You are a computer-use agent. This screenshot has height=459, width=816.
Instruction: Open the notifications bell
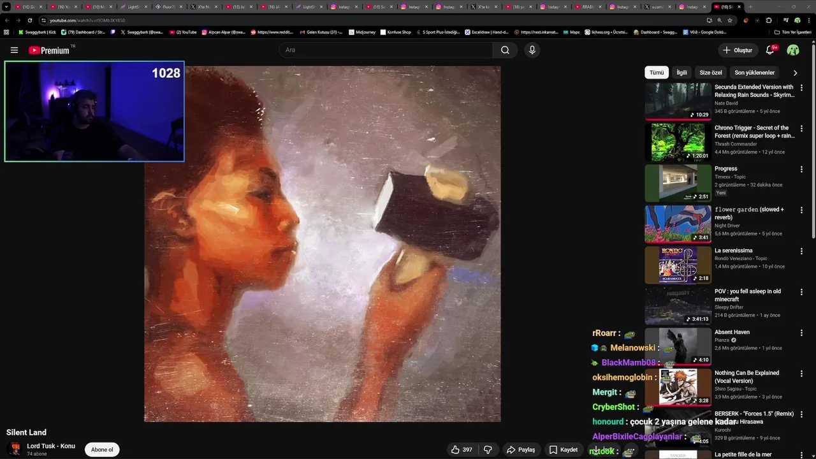[770, 50]
